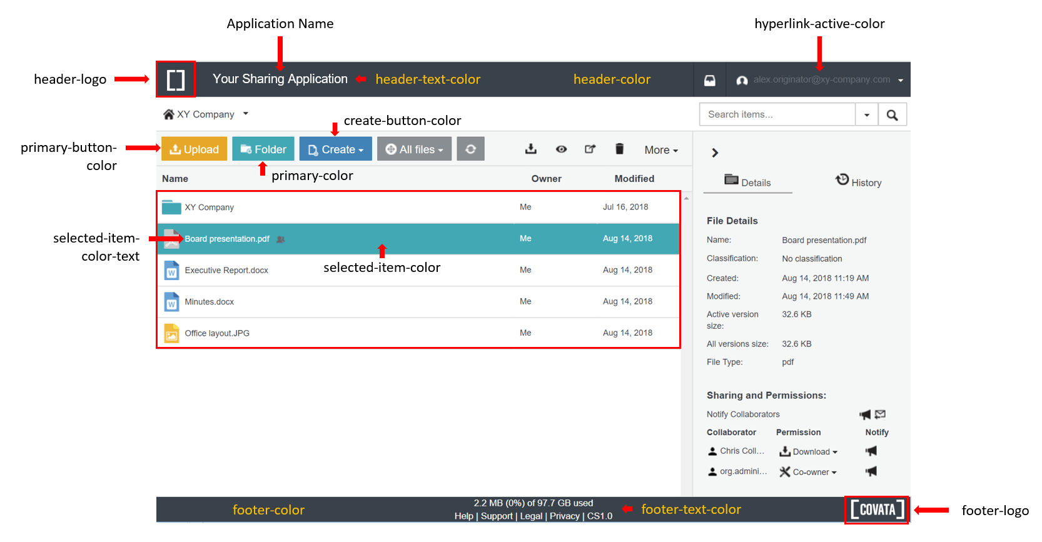Sort by the Owner column header
The width and height of the screenshot is (1042, 542).
[x=547, y=179]
